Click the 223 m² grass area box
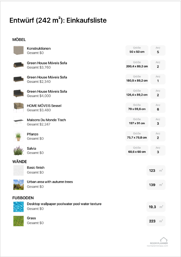The width and height of the screenshot is (181, 257). pyautogui.click(x=156, y=221)
